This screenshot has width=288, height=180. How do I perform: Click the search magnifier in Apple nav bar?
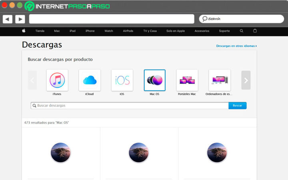(242, 31)
